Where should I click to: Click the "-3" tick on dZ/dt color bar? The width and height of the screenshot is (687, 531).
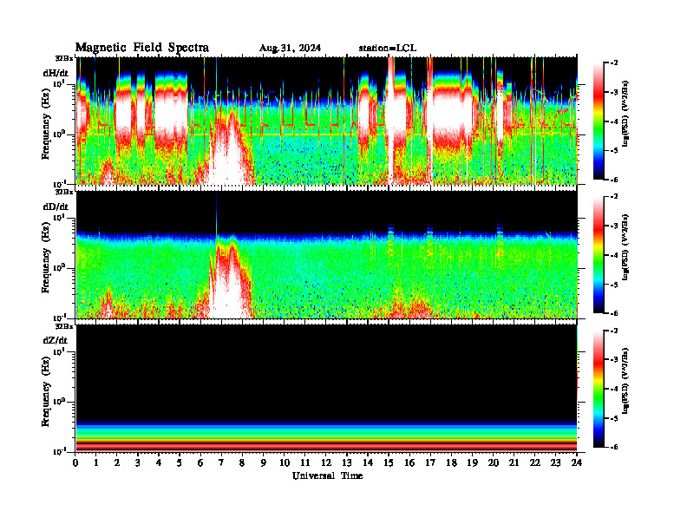(614, 360)
